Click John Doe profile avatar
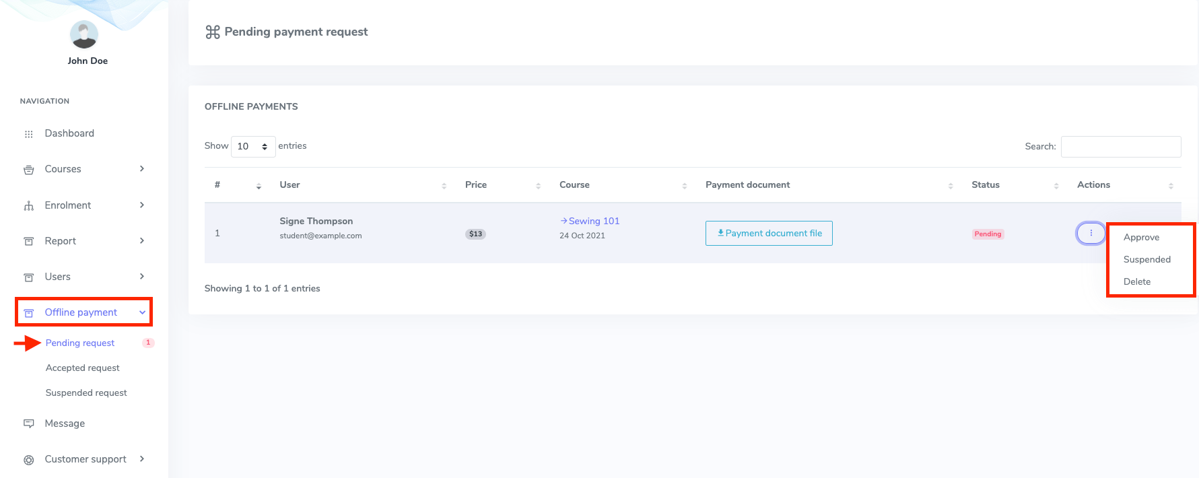The image size is (1199, 478). click(84, 34)
